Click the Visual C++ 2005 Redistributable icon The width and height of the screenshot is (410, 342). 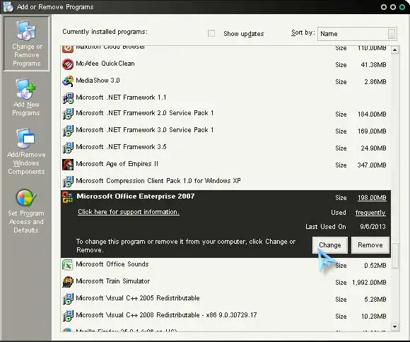(x=68, y=299)
